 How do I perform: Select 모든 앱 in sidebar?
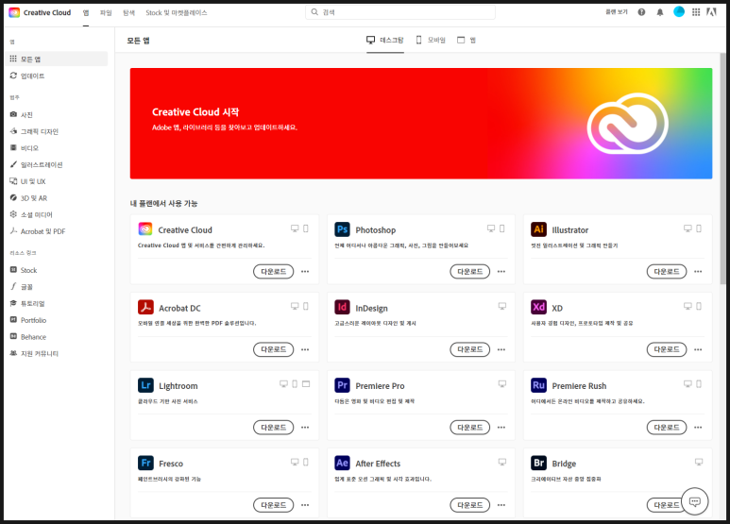tap(56, 59)
